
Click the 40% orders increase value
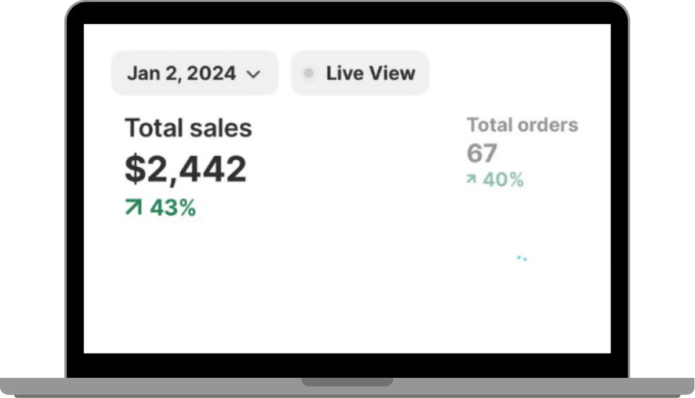(x=503, y=180)
